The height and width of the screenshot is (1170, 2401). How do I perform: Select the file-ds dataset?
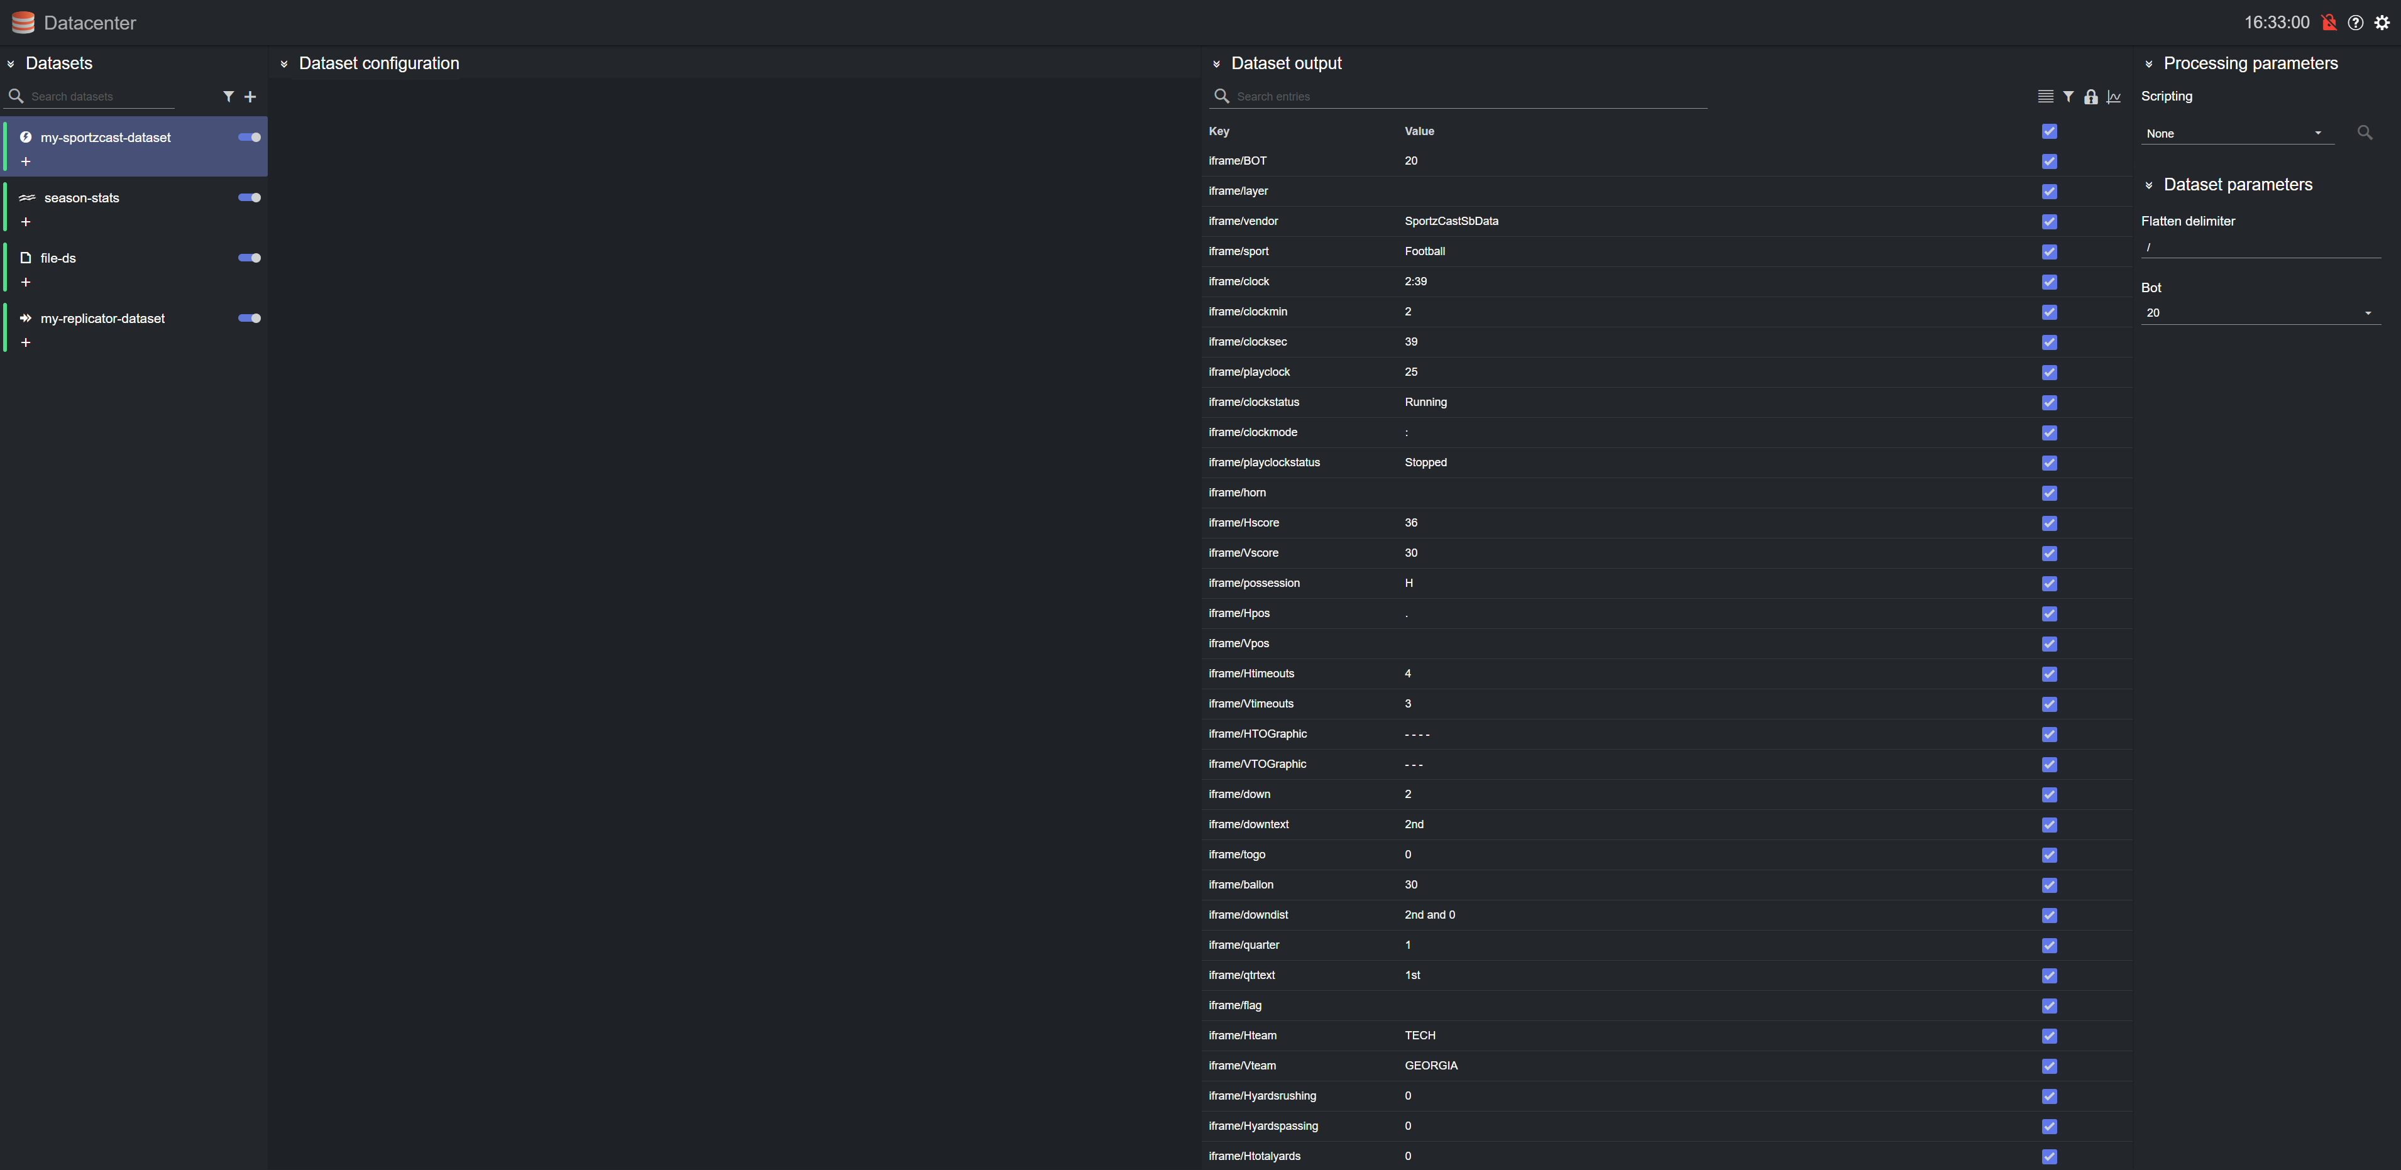point(58,258)
